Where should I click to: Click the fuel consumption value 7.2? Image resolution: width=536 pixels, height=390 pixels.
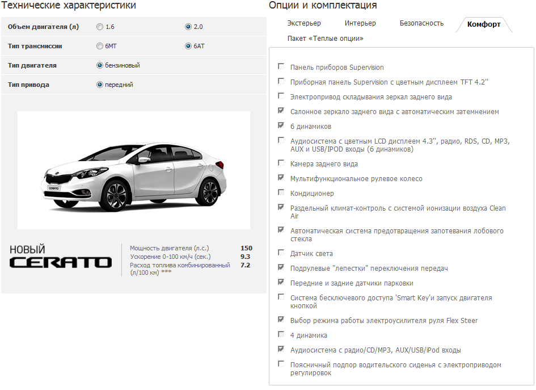click(x=245, y=265)
